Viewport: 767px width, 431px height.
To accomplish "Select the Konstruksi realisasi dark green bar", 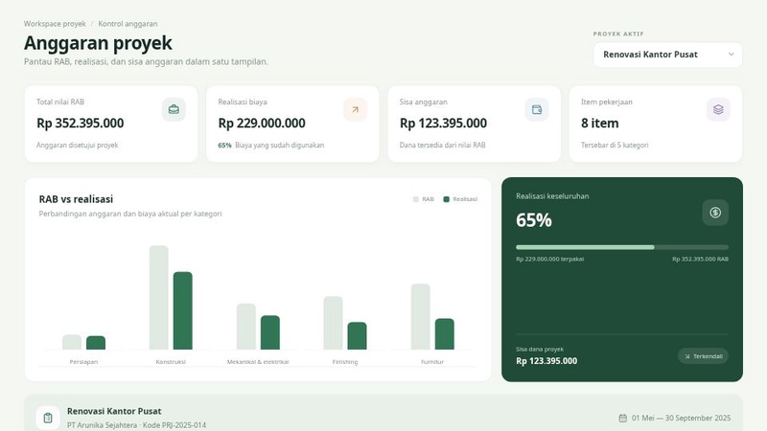I will 183,310.
